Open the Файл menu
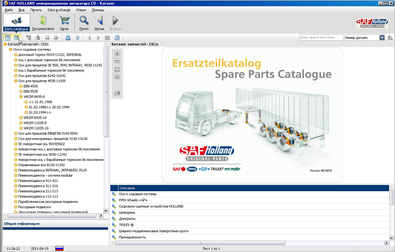 point(9,10)
